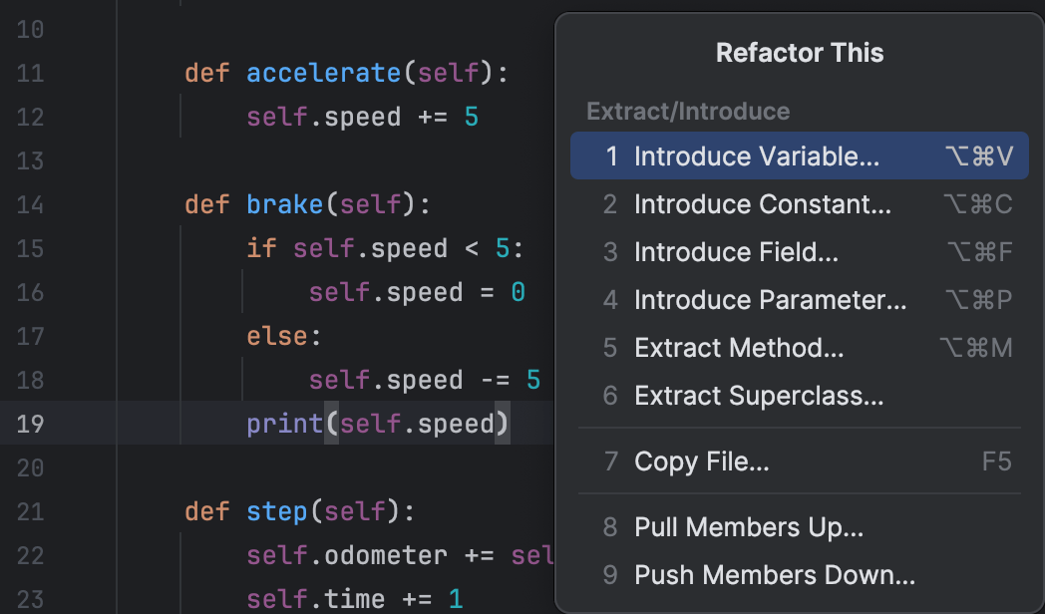Click gutter line number 11

click(x=30, y=74)
